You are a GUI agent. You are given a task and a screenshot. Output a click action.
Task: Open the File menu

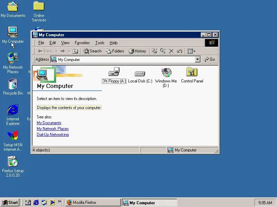[41, 43]
